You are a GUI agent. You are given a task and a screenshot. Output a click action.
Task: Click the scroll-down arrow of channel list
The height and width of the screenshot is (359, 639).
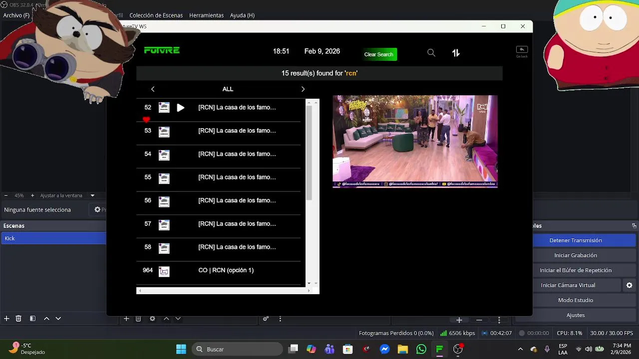(x=309, y=283)
